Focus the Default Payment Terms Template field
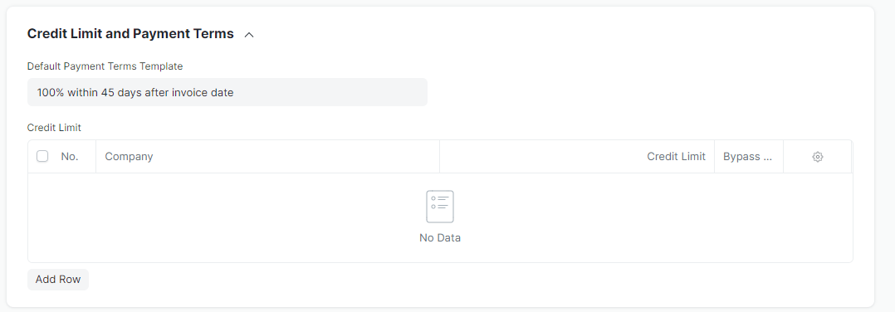 pos(227,92)
